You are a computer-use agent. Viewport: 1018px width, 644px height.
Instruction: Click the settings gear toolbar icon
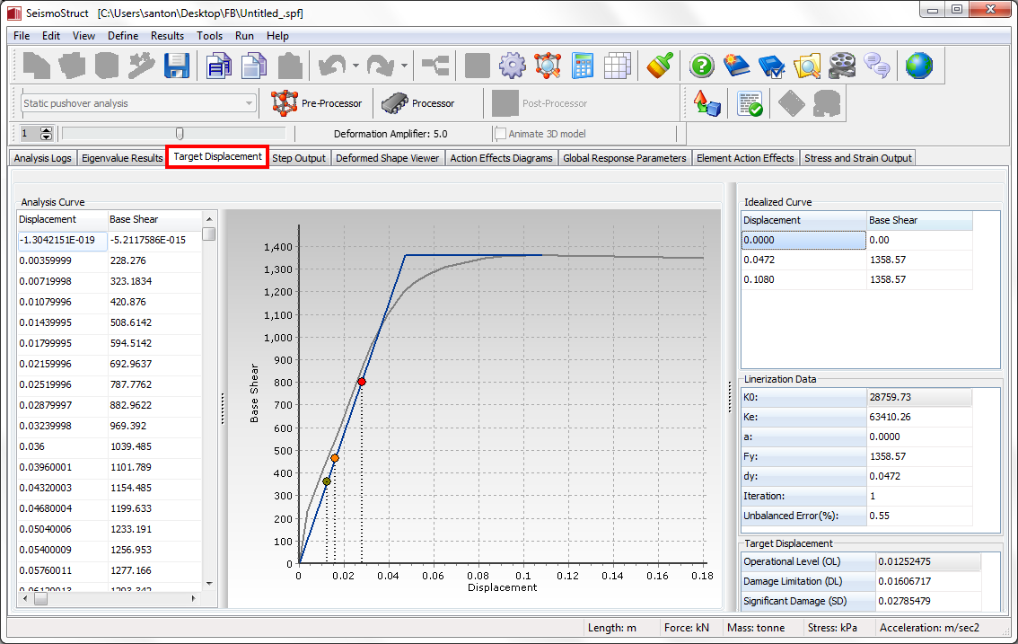tap(512, 65)
